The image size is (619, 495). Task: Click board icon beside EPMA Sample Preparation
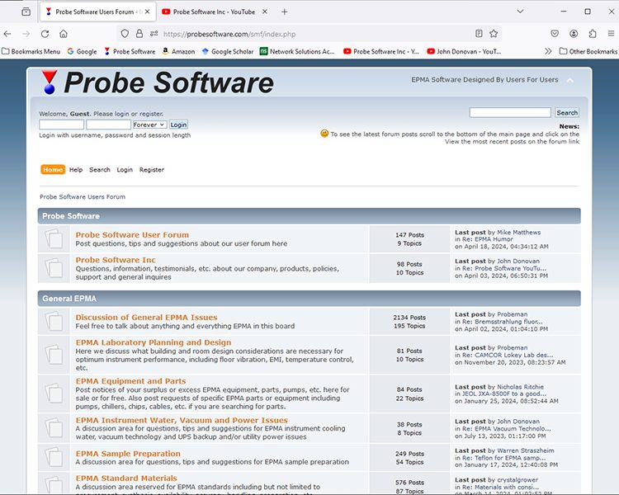click(x=54, y=458)
